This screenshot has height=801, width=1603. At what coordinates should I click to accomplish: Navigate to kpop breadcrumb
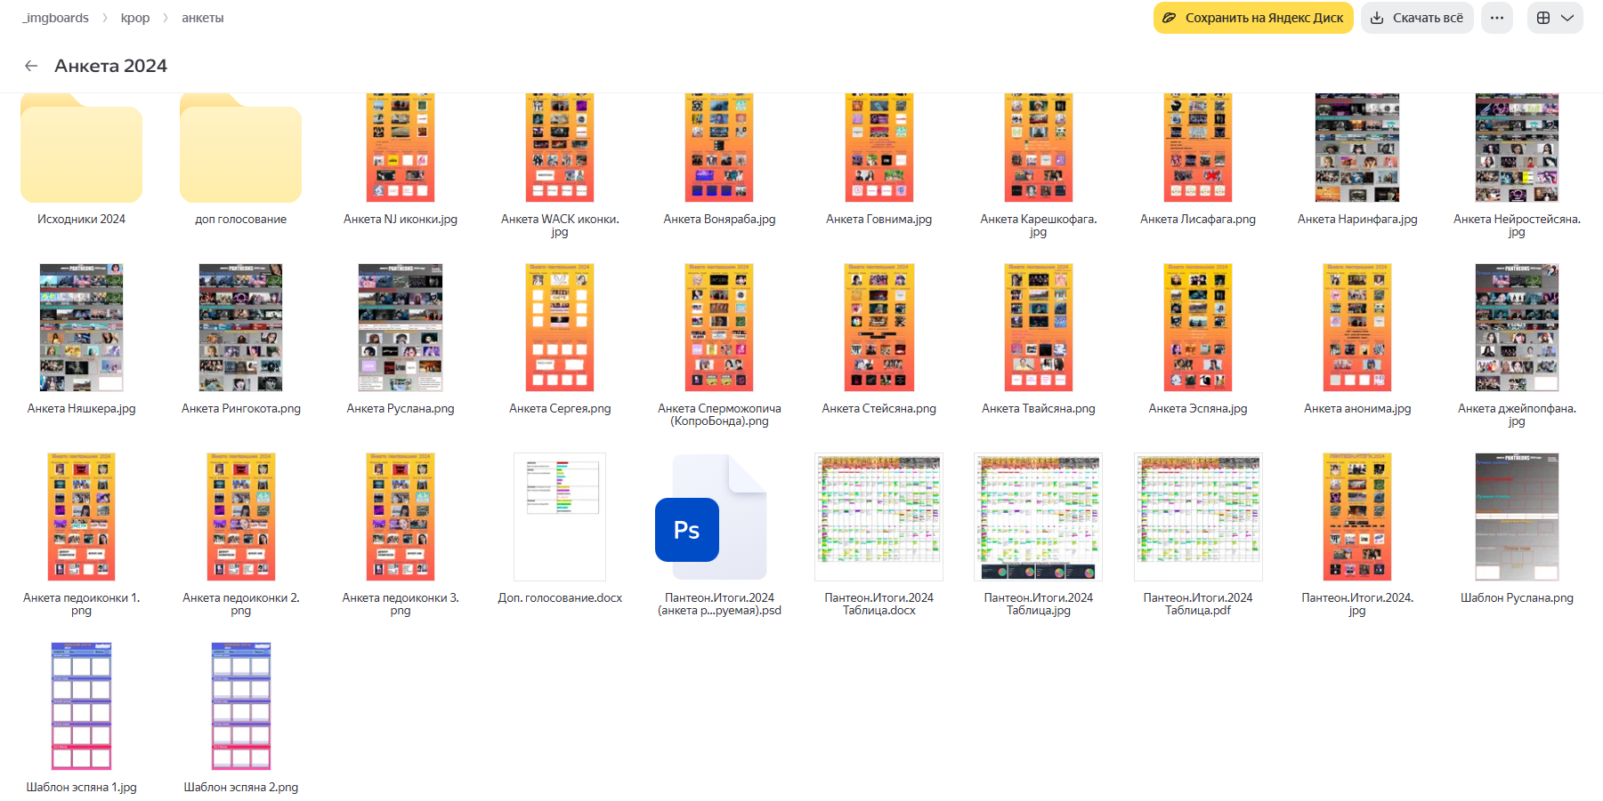135,18
